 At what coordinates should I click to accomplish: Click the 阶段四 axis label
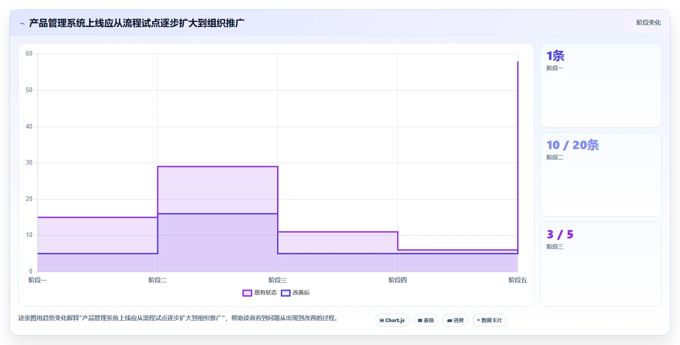pos(398,280)
